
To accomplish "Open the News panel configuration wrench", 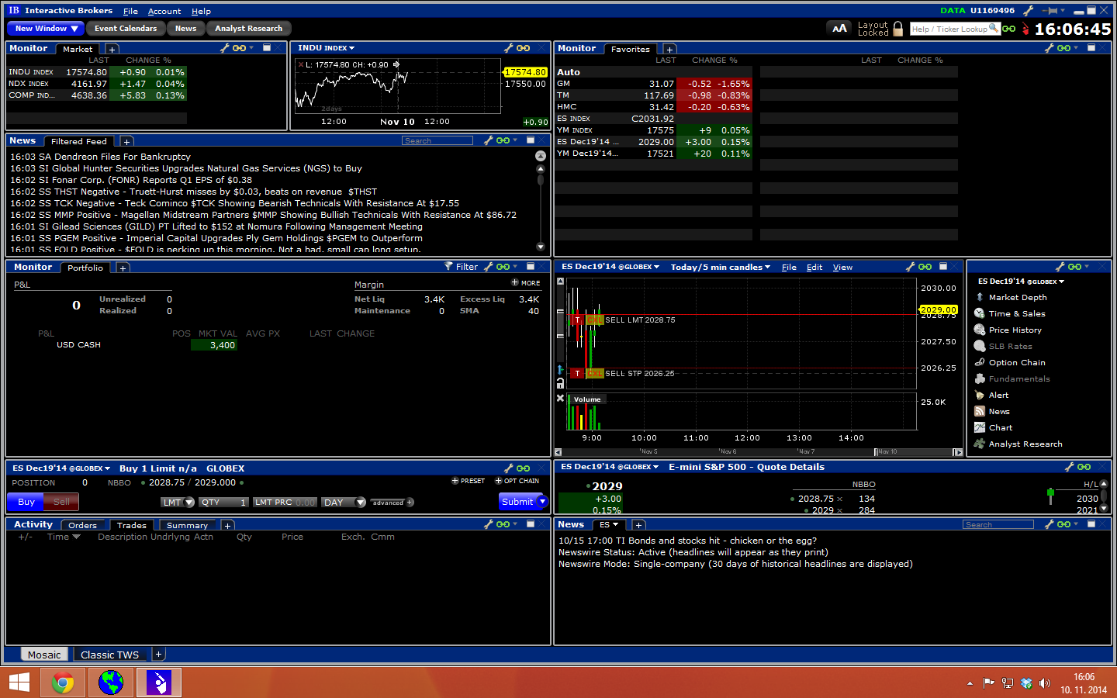I will coord(489,140).
